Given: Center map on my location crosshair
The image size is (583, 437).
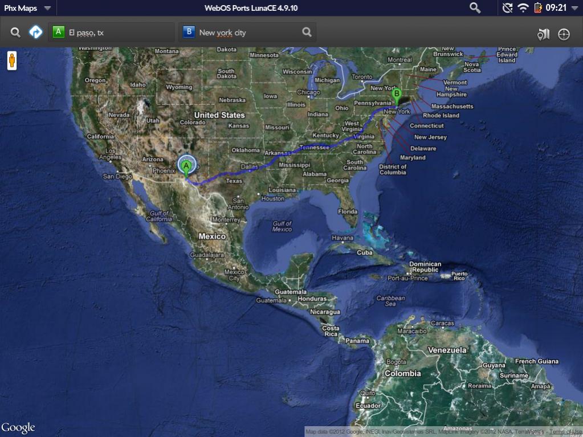Looking at the screenshot, I should pos(564,34).
